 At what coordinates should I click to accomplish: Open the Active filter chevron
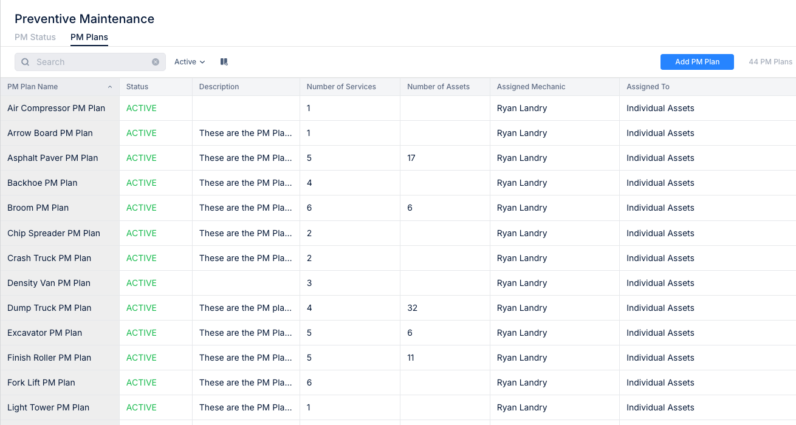[x=201, y=62]
